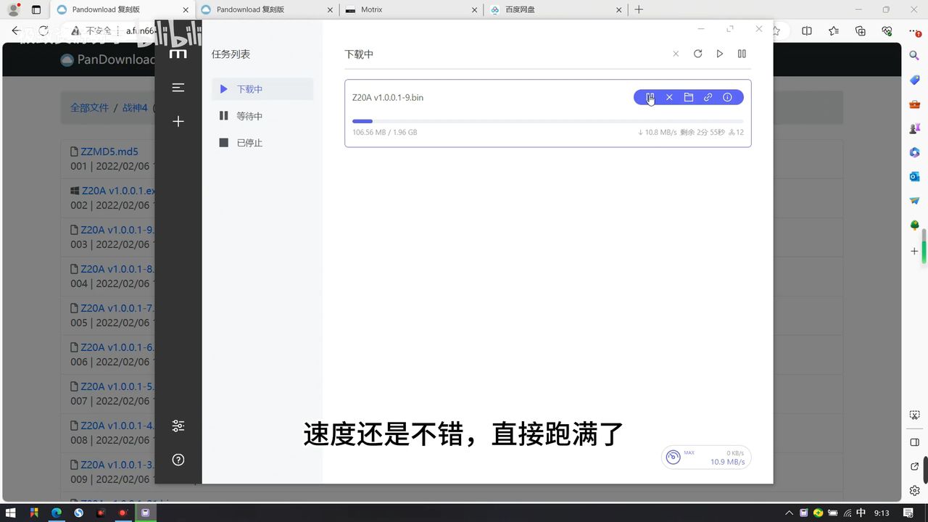Image resolution: width=928 pixels, height=522 pixels.
Task: Remove selected tasks in Motrix header
Action: [676, 54]
